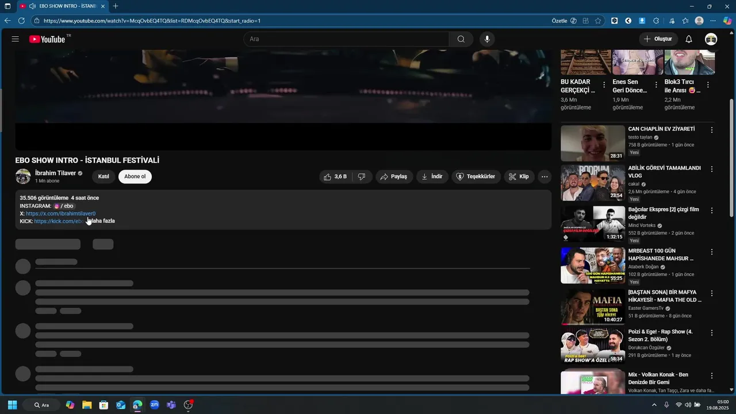The height and width of the screenshot is (414, 736).
Task: Click Özetle in the address bar
Action: click(x=559, y=21)
